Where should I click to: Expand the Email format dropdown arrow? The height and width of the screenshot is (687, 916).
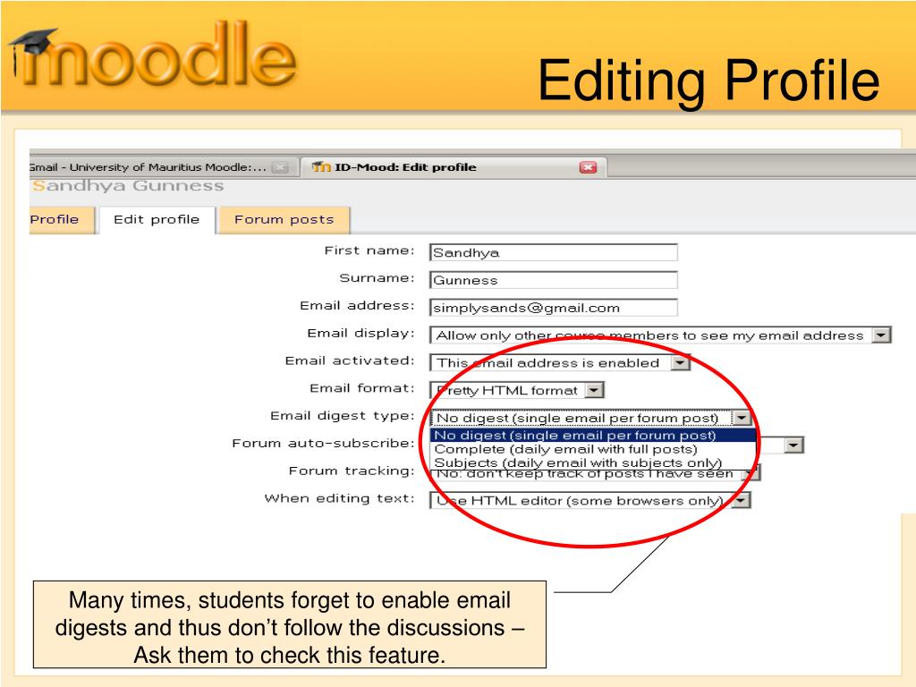coord(594,390)
